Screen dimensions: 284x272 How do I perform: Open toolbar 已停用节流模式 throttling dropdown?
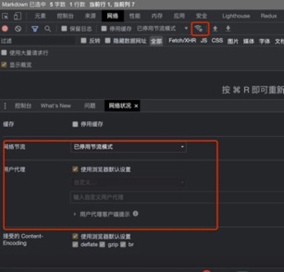[x=162, y=29]
